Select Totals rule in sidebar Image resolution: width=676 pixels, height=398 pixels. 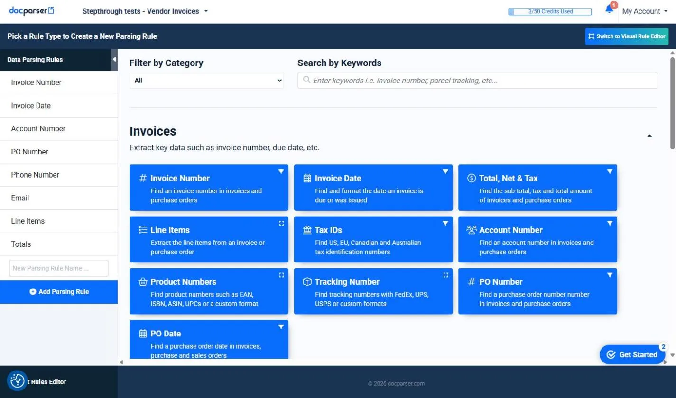click(x=59, y=244)
